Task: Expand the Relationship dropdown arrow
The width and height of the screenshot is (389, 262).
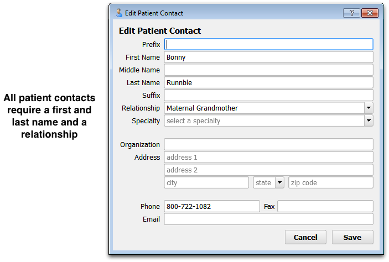Action: coord(369,108)
